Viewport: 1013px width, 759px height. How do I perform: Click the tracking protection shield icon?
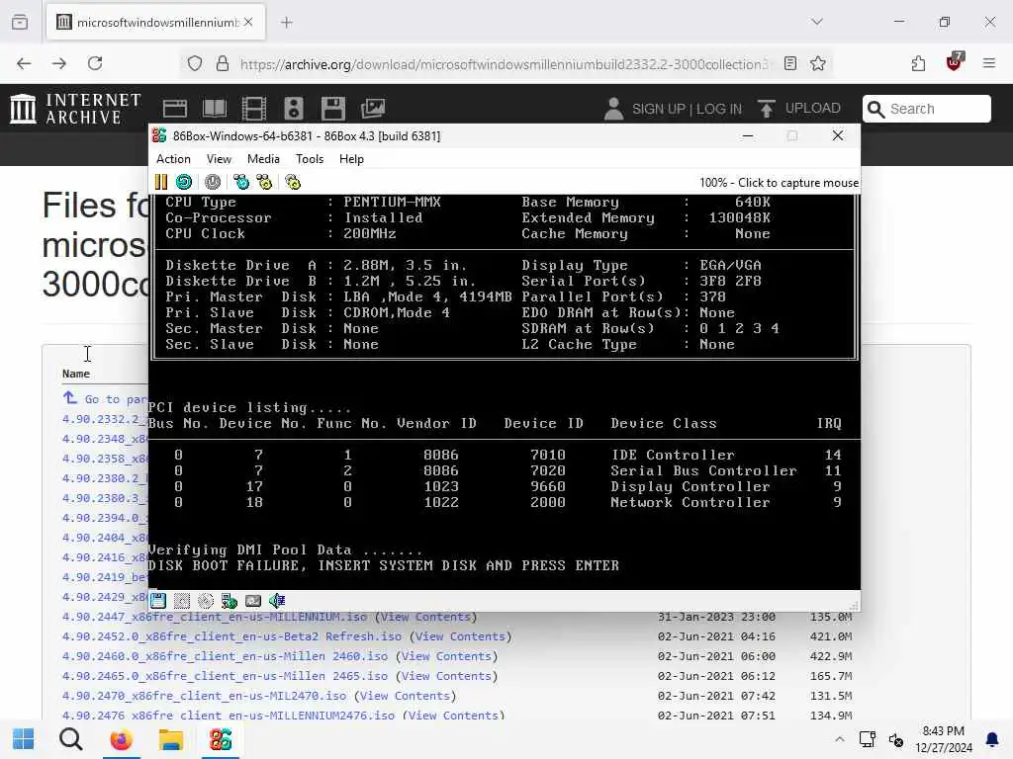pos(195,63)
